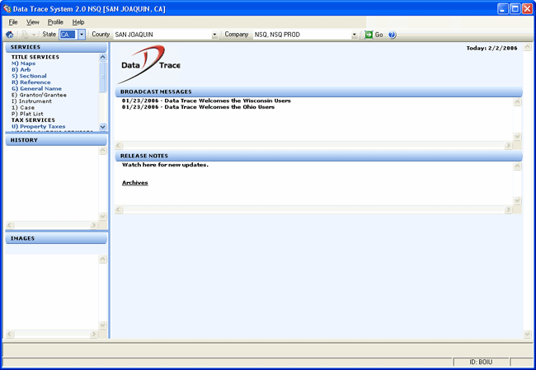Open the blue Help question-mark icon

tap(392, 35)
